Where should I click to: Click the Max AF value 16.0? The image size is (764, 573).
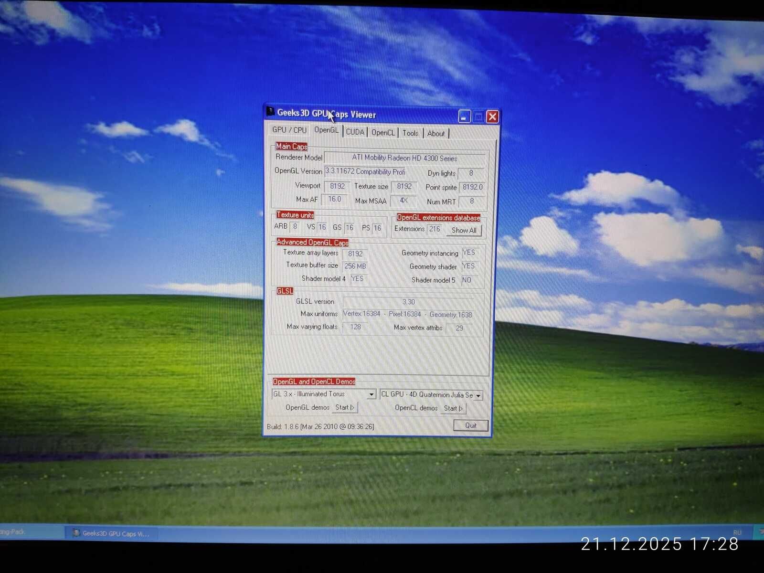(335, 199)
